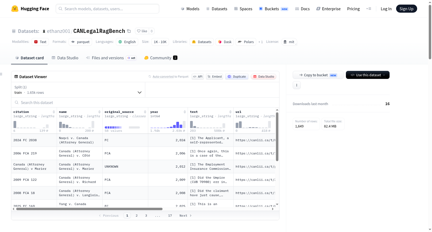
Task: Open the ethanz001 user profile
Action: [58, 31]
